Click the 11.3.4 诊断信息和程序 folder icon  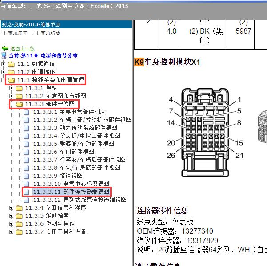pyautogui.click(x=19, y=208)
